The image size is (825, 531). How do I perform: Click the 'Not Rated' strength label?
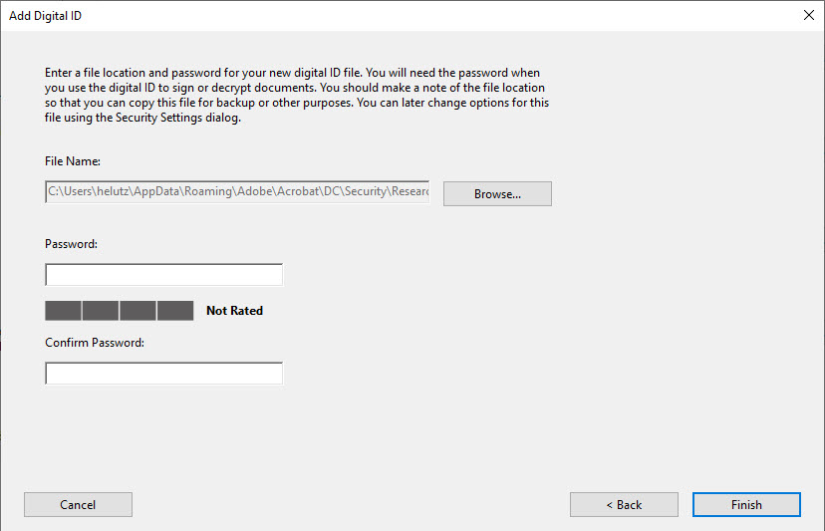click(x=234, y=311)
